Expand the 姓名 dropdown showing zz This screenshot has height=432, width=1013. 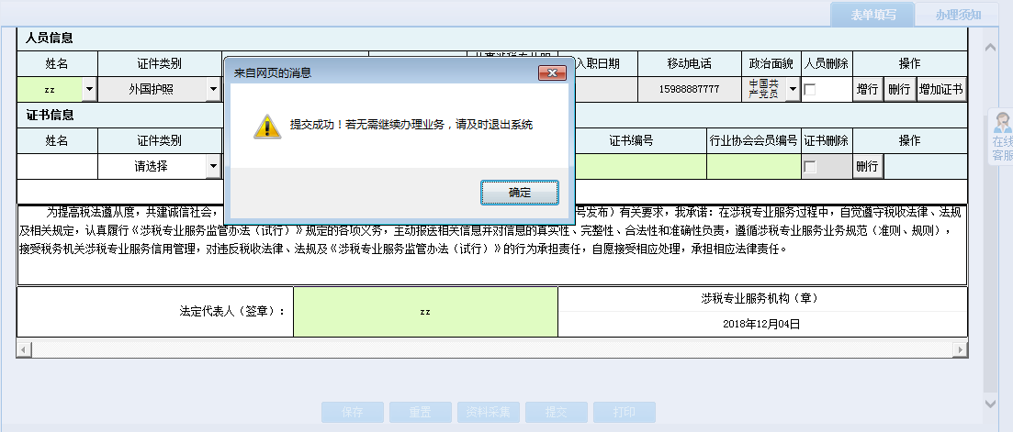(x=89, y=90)
